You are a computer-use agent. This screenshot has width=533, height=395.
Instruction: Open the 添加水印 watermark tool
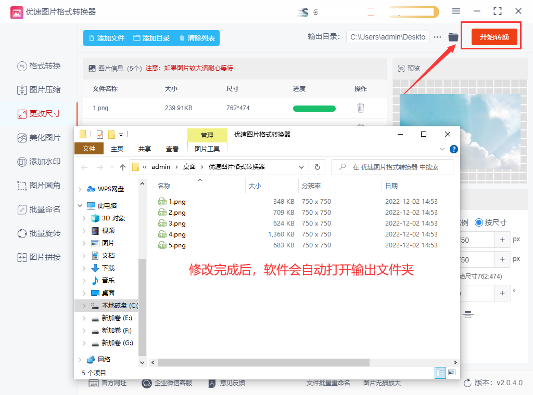click(x=39, y=162)
